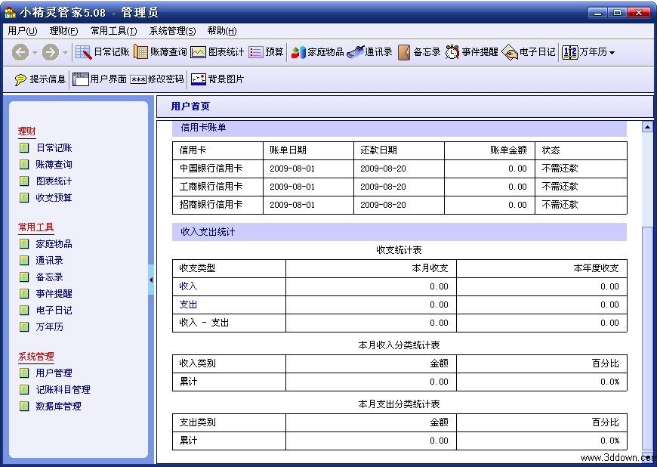Click icon beside sidebar 万年历
Image resolution: width=657 pixels, height=467 pixels.
point(24,326)
